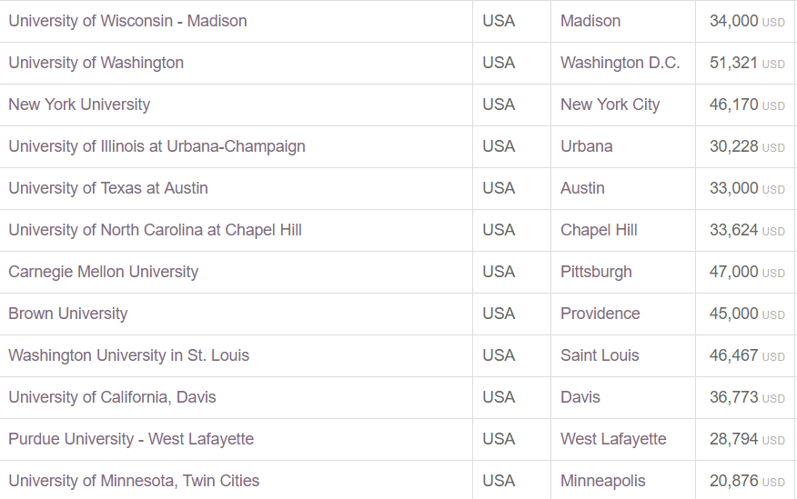797x499 pixels.
Task: Click USA in the Brown University row
Action: 499,314
